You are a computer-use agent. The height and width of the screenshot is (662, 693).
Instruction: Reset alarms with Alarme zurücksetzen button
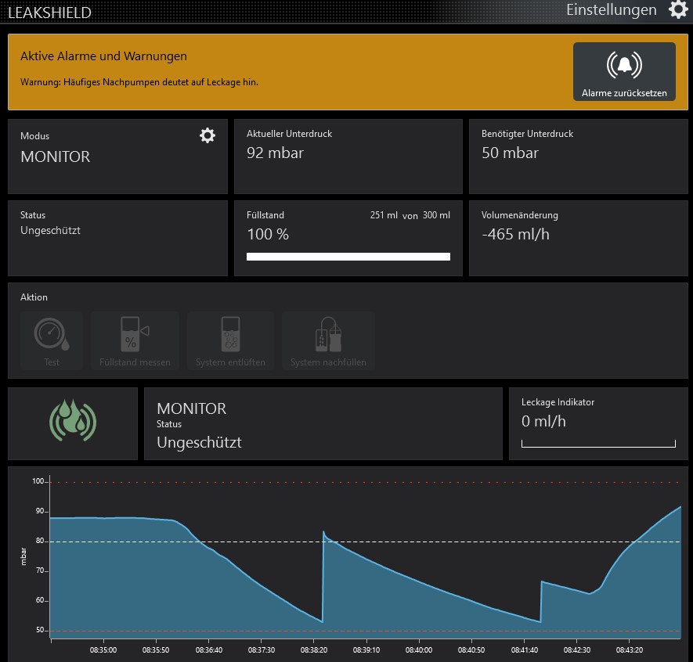tap(624, 73)
